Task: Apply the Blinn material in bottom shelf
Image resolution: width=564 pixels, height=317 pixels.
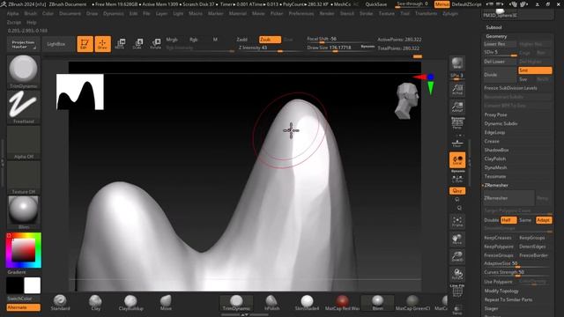Action: pyautogui.click(x=377, y=303)
